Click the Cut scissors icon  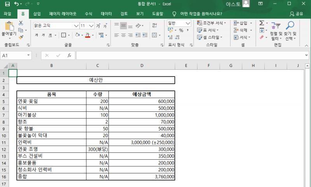tap(21, 23)
